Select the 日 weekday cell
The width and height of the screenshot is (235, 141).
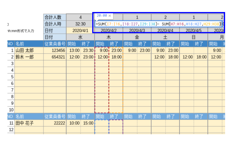coord(194,37)
